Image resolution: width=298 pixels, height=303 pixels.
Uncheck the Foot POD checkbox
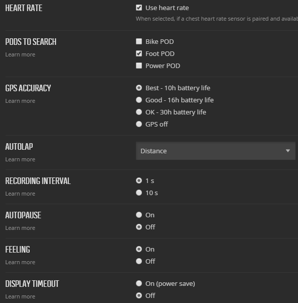[x=139, y=53]
